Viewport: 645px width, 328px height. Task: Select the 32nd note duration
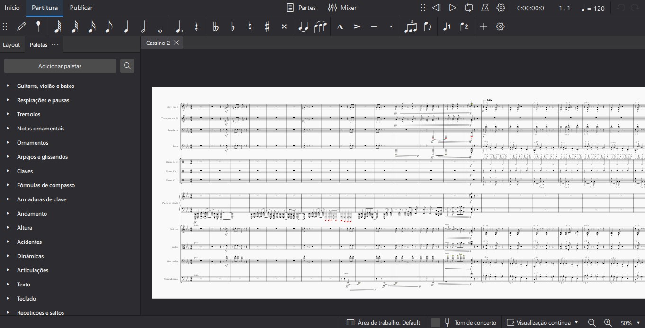click(x=75, y=26)
